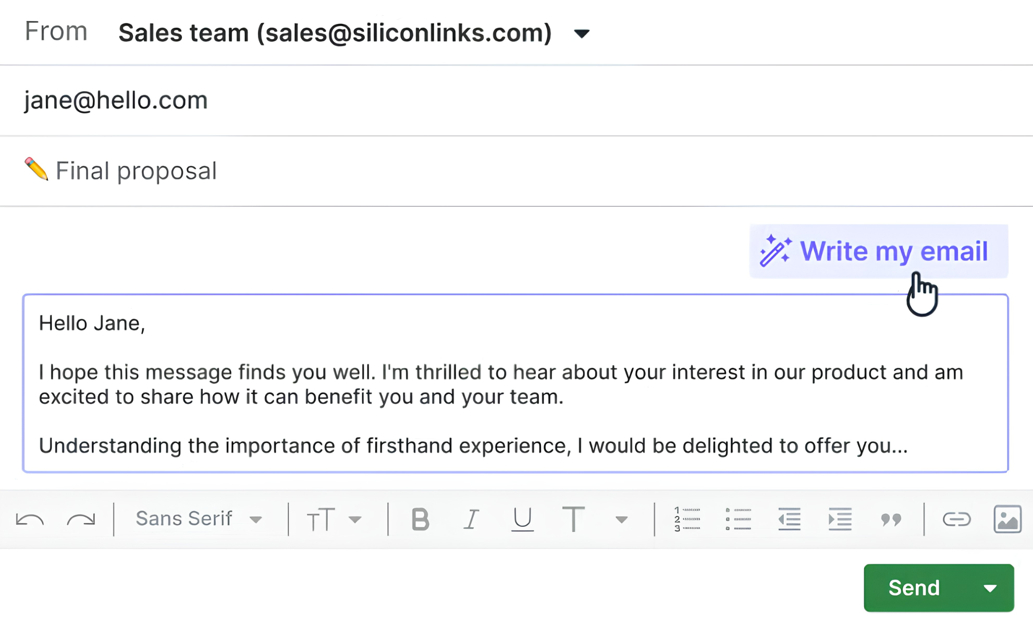Click the redo arrow icon
This screenshot has width=1033, height=626.
[x=81, y=520]
